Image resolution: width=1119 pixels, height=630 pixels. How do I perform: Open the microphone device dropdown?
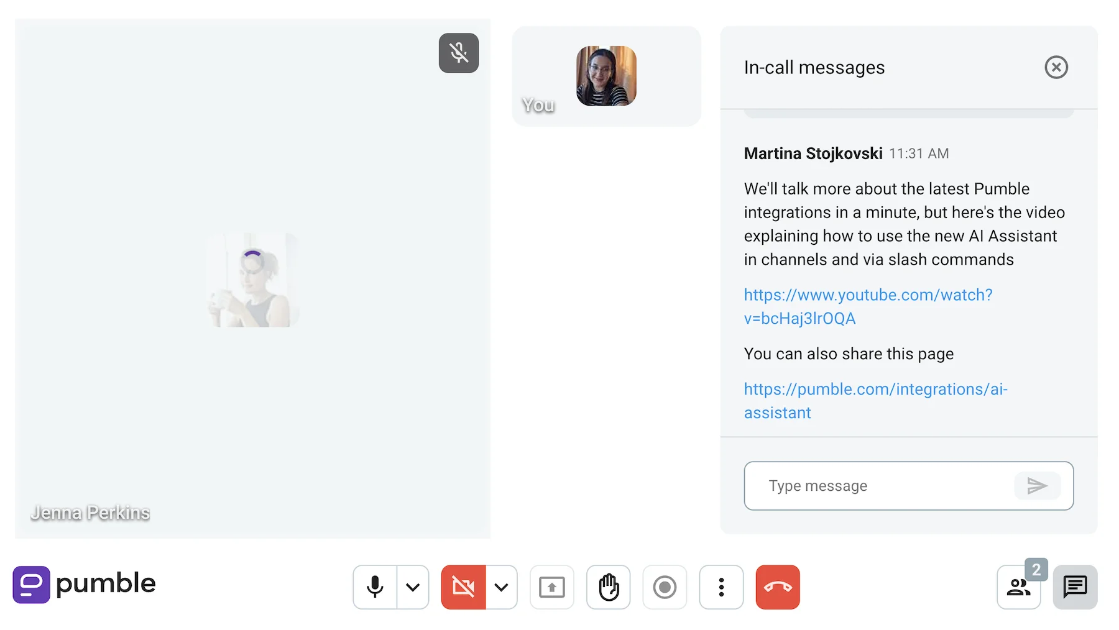[x=412, y=587]
